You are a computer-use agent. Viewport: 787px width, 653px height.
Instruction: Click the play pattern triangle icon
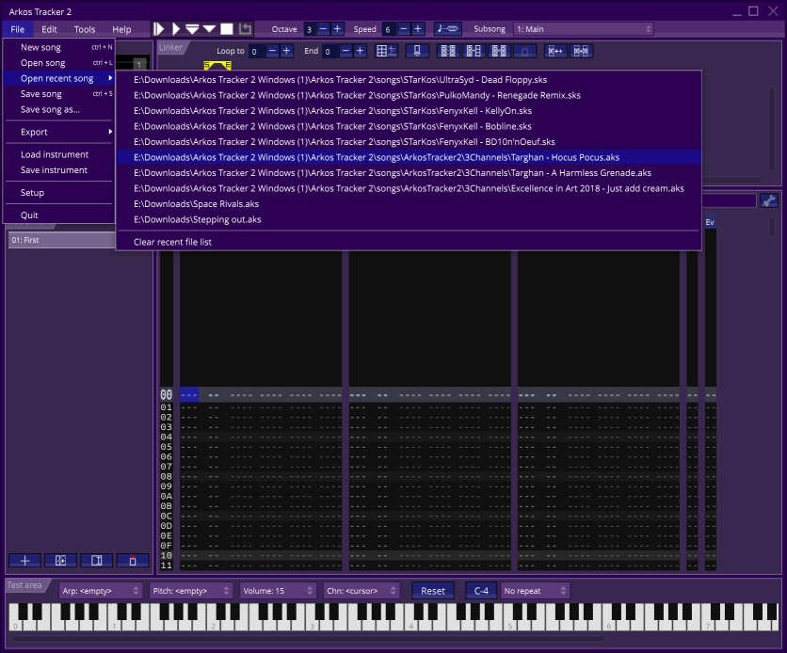point(209,29)
